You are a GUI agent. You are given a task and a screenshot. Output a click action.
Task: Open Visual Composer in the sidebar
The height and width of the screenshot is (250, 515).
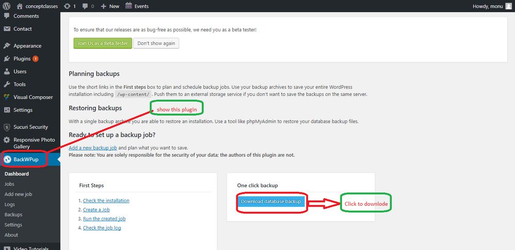(33, 97)
